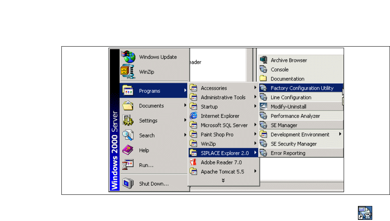Click the Performance Analyzer icon
This screenshot has height=221, width=390.
(263, 116)
